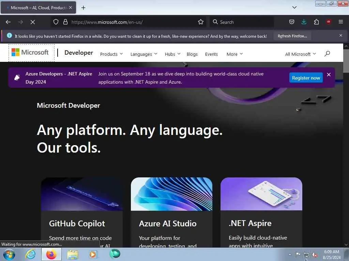Click the Register now button

306,78
